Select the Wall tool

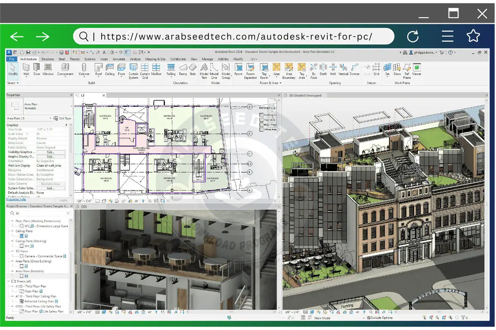coord(26,70)
